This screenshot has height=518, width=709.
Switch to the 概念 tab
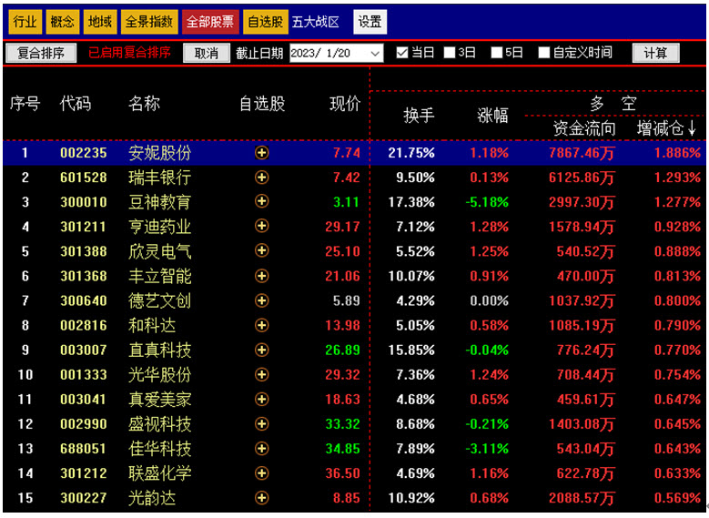click(63, 22)
